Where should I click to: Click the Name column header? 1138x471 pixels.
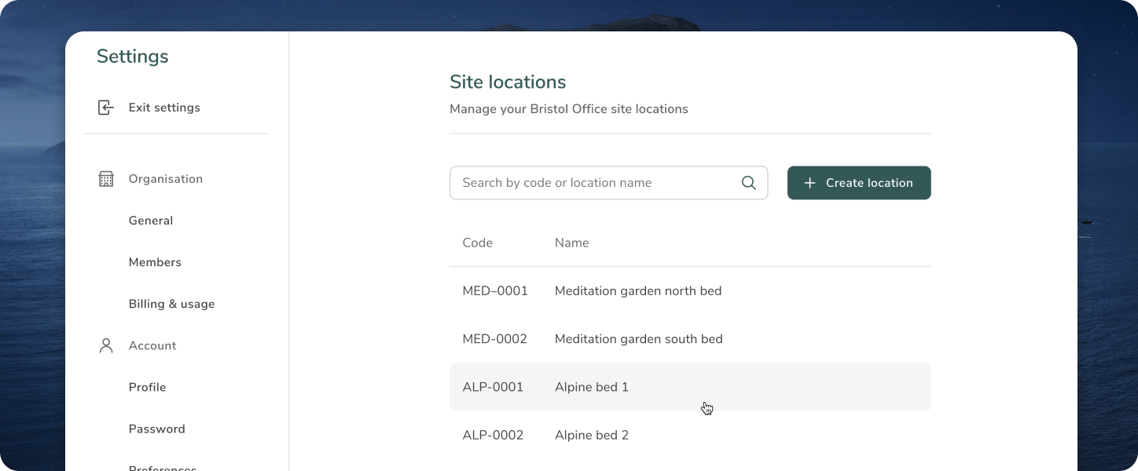(x=571, y=243)
